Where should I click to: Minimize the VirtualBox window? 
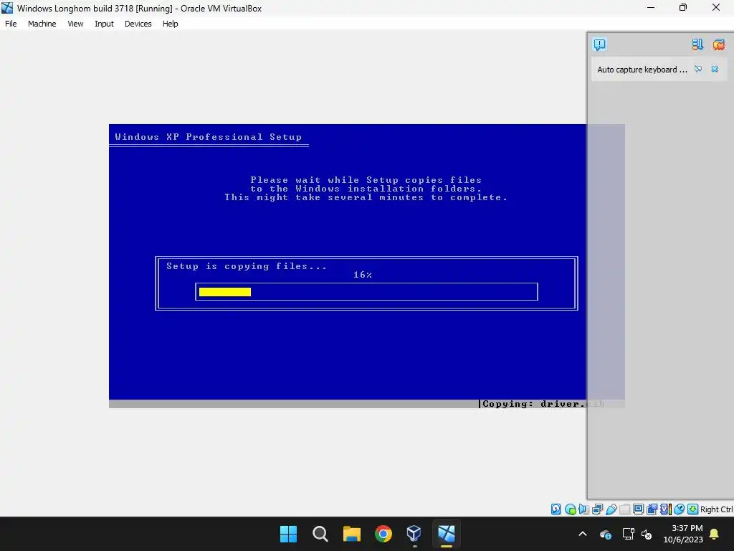tap(651, 7)
